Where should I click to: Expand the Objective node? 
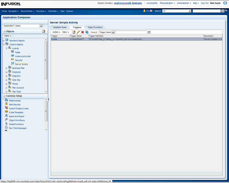tap(6, 76)
